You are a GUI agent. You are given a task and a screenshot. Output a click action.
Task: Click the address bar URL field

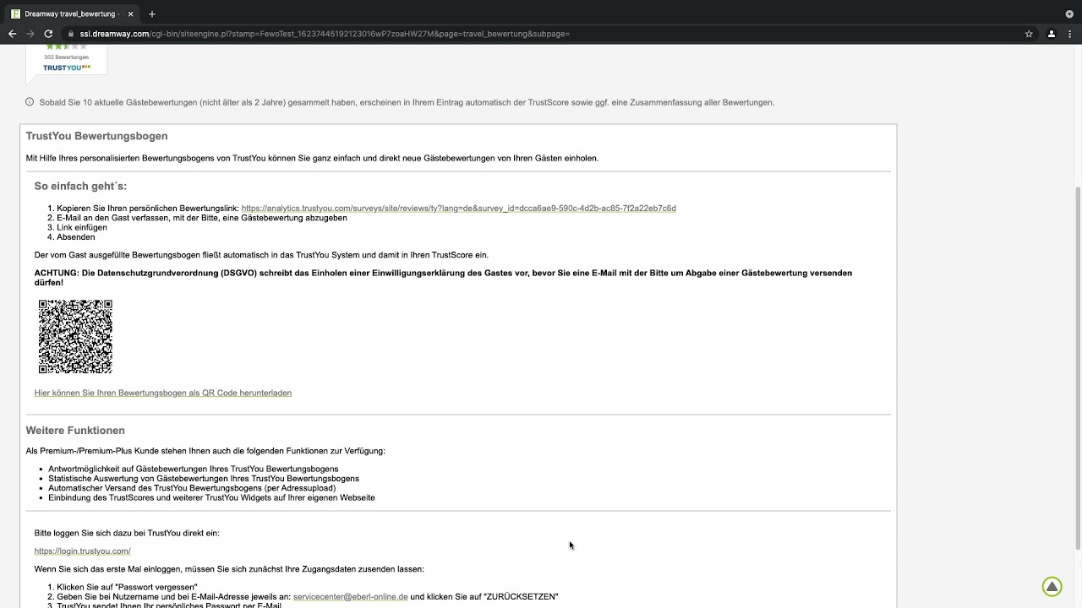point(541,34)
